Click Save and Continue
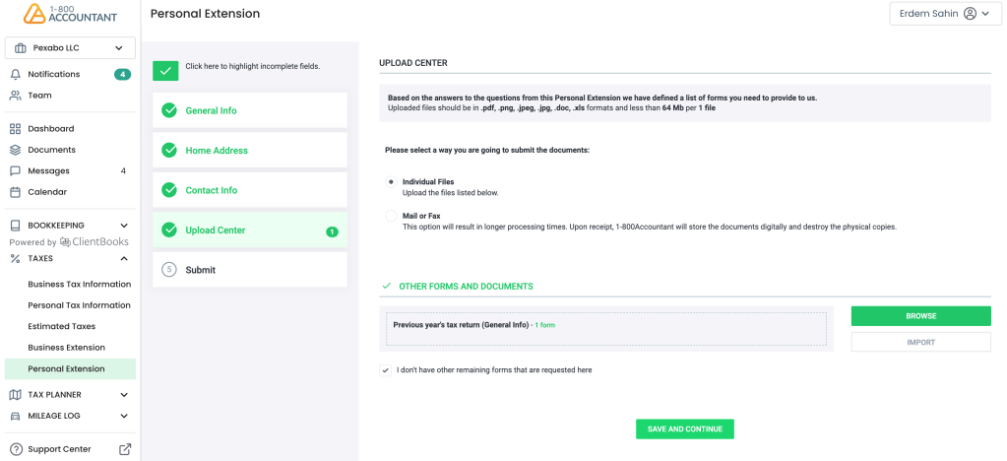1007x461 pixels. [x=684, y=429]
